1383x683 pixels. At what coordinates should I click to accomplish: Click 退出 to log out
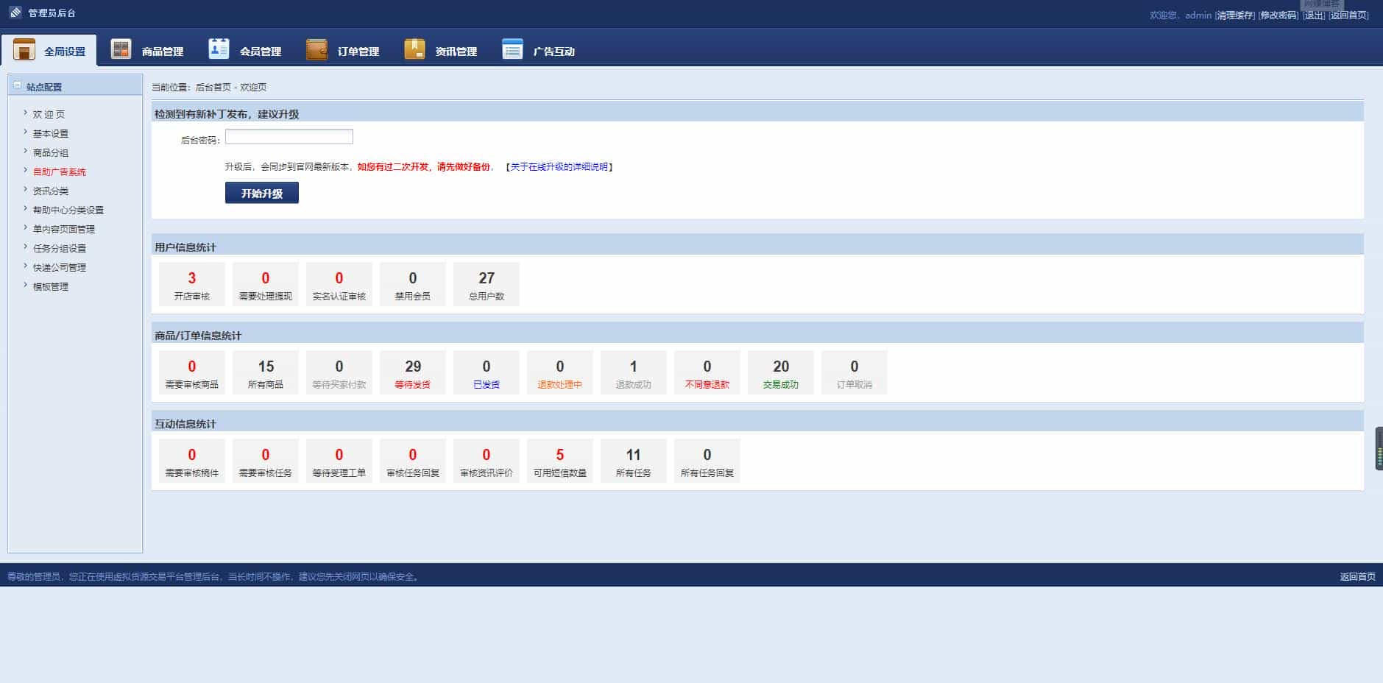tap(1314, 15)
